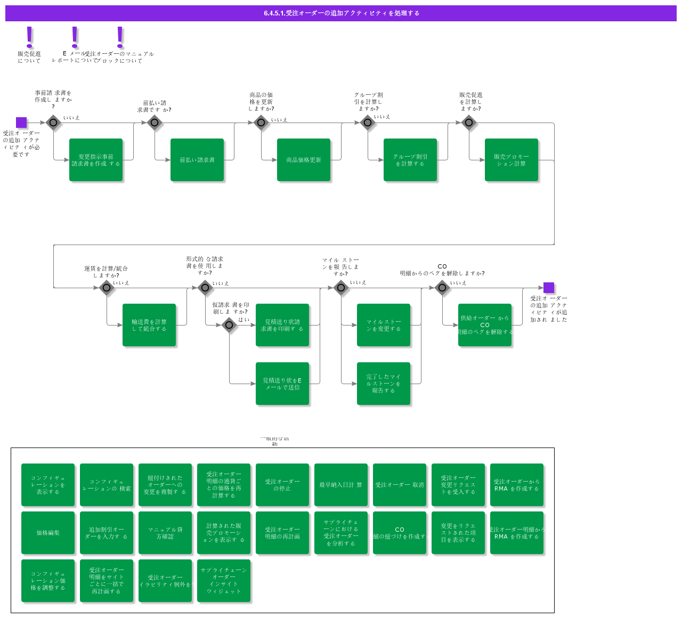The height and width of the screenshot is (618, 682).
Task: Click the はい label beside 仮請求書 gateway
Action: click(x=244, y=320)
